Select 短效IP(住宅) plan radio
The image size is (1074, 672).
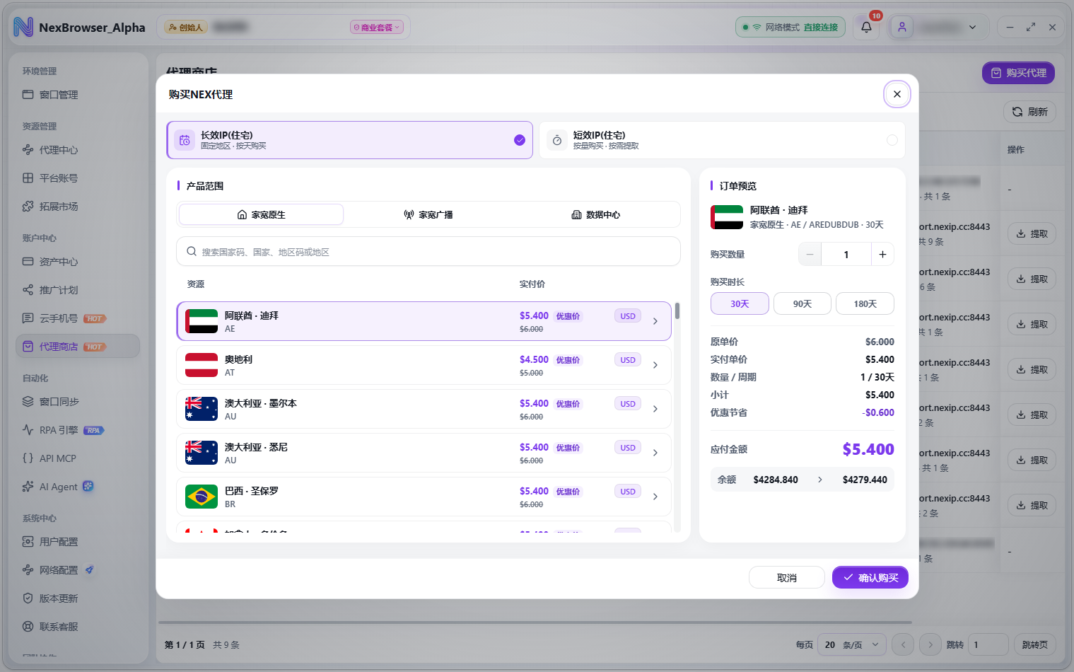click(x=892, y=140)
